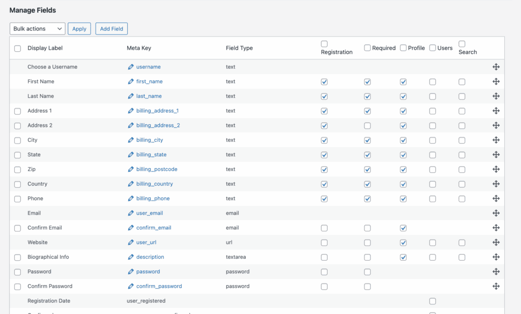This screenshot has width=521, height=314.
Task: Click the move handle on the Email row
Action: [496, 213]
